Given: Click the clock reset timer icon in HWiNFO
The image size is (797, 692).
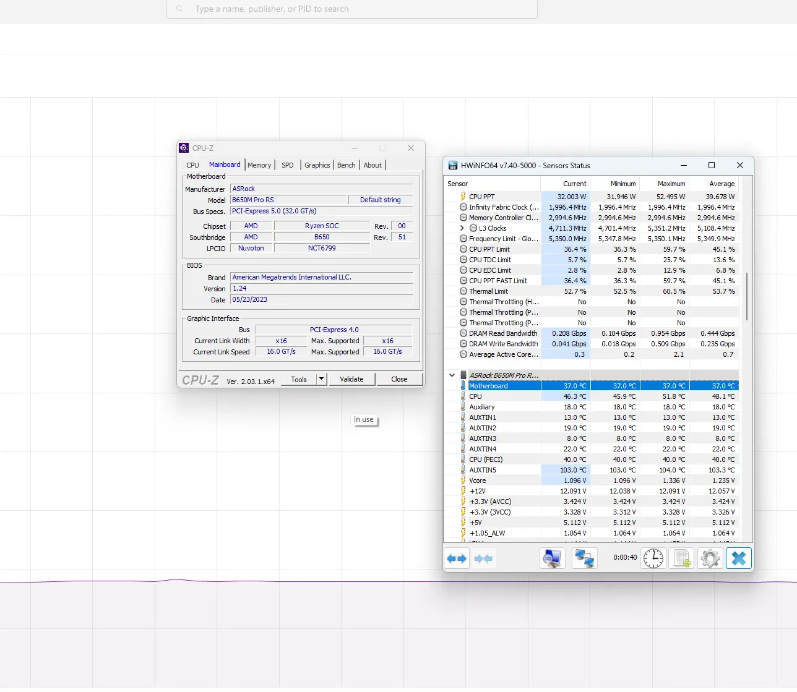Looking at the screenshot, I should (653, 558).
